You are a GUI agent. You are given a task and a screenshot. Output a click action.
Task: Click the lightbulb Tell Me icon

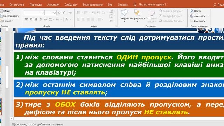[135, 5]
